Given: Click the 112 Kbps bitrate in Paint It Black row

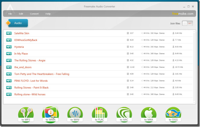Looking at the screenshot, I should pyautogui.click(x=154, y=88).
